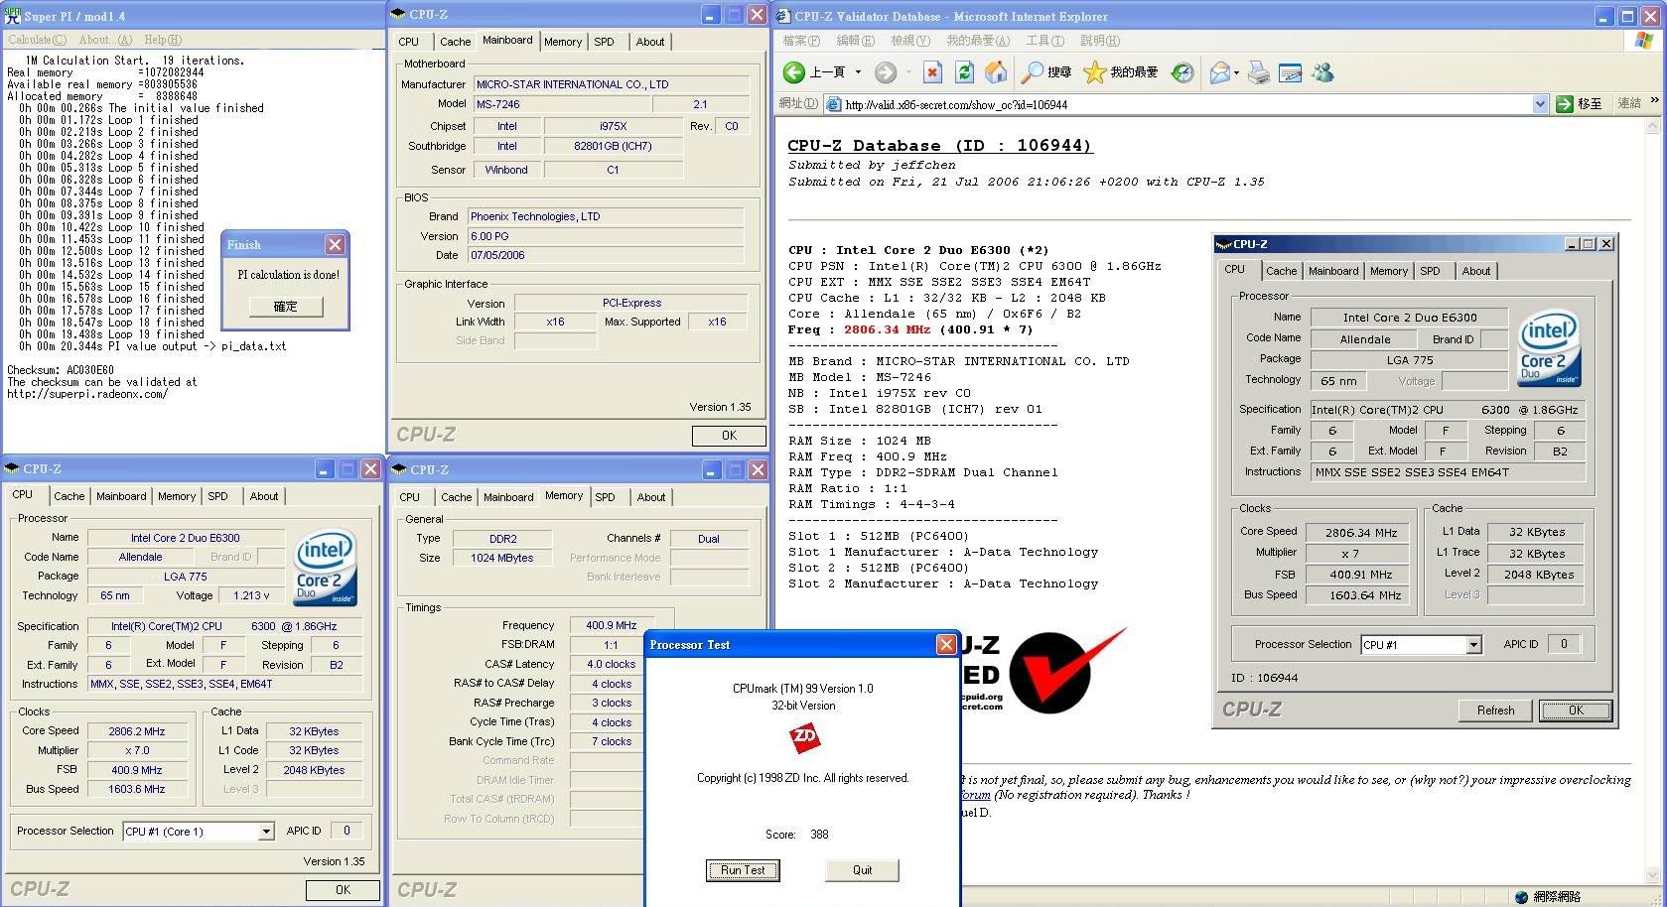Click Quit in Processor Test dialog
This screenshot has height=907, width=1667.
862,870
